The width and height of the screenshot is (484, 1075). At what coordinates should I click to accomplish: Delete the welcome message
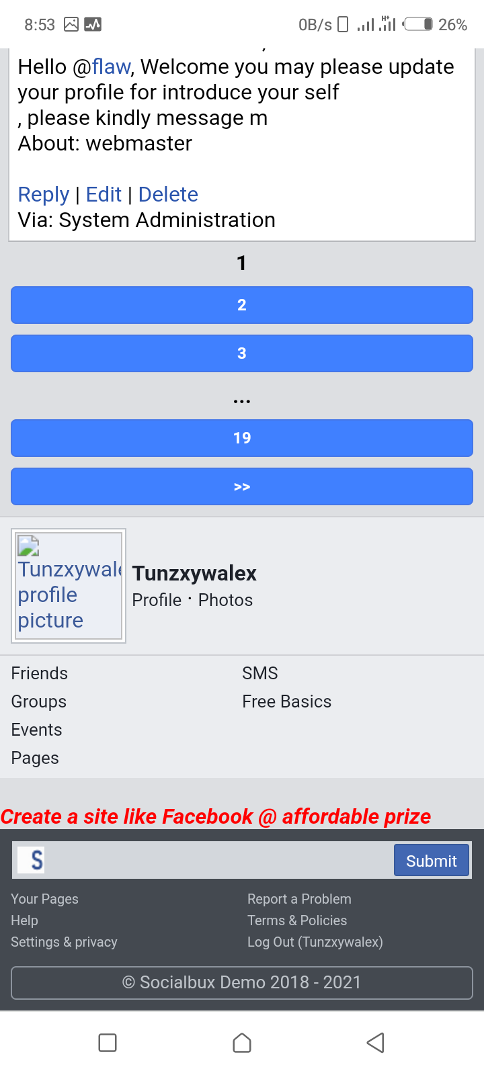[x=168, y=195]
